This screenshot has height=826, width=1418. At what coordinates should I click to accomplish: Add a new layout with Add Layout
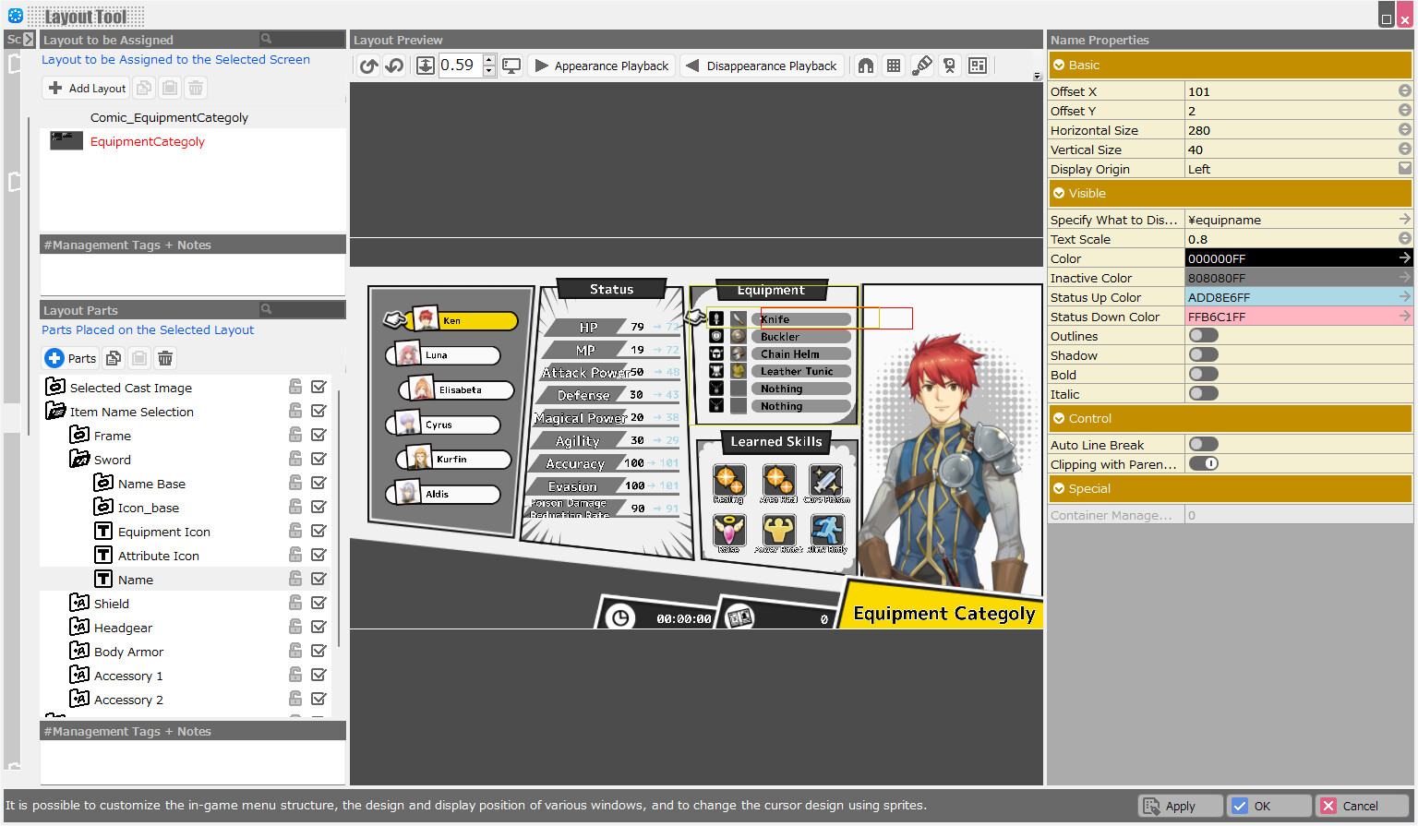[85, 87]
